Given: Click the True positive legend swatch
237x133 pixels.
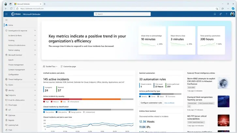Looking at the screenshot, I should tap(44, 112).
